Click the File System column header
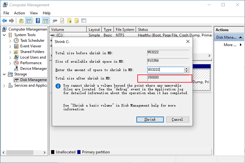The width and height of the screenshot is (245, 163). pos(125,30)
